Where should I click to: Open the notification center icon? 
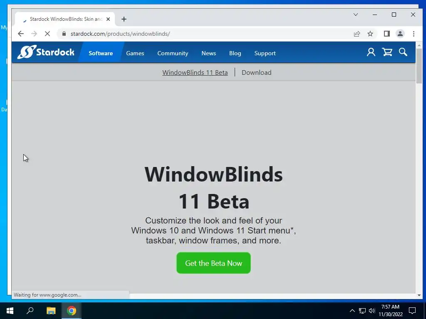(x=412, y=311)
